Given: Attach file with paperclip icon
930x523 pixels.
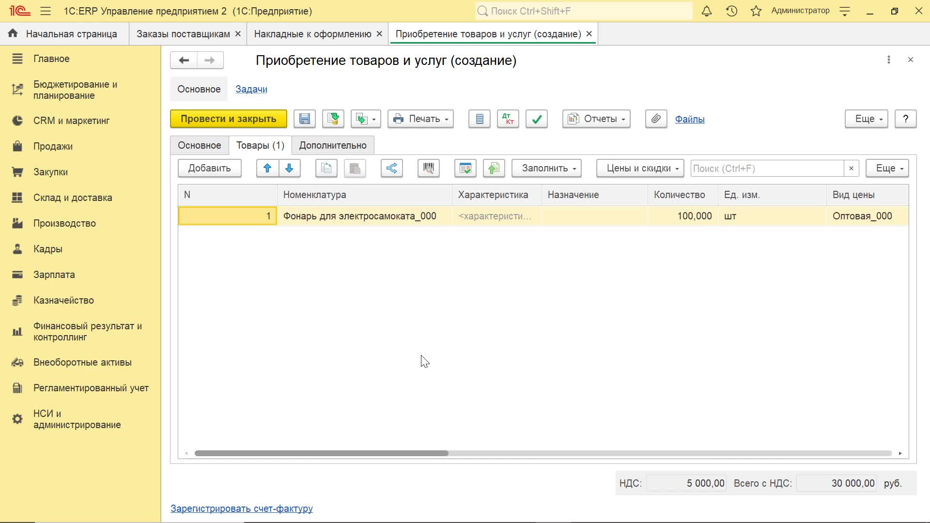Looking at the screenshot, I should (x=656, y=119).
